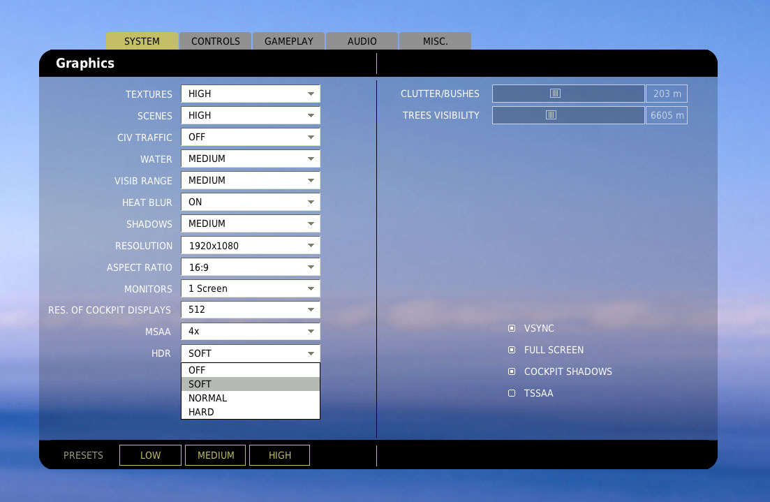Click the TREES VISIBILITY 6605 m value field

(x=667, y=115)
